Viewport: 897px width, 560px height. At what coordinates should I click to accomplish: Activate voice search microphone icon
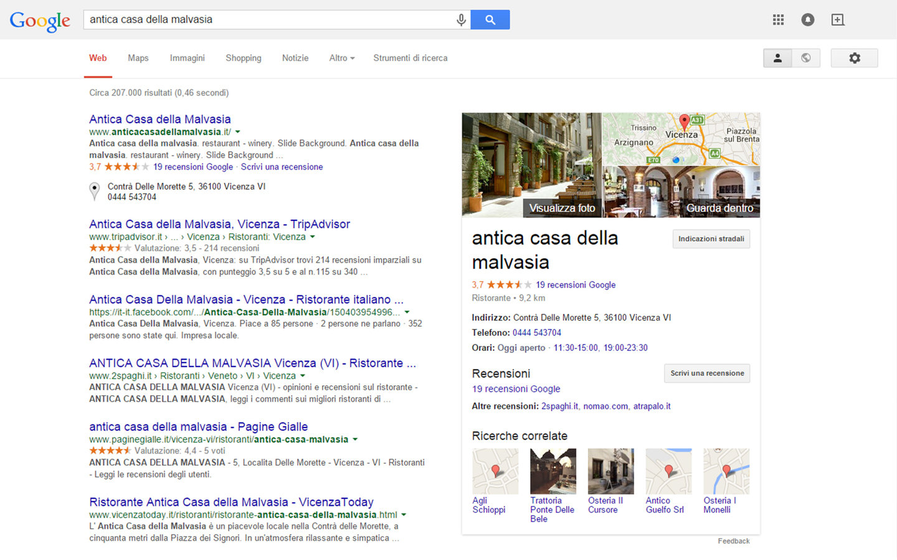click(461, 20)
